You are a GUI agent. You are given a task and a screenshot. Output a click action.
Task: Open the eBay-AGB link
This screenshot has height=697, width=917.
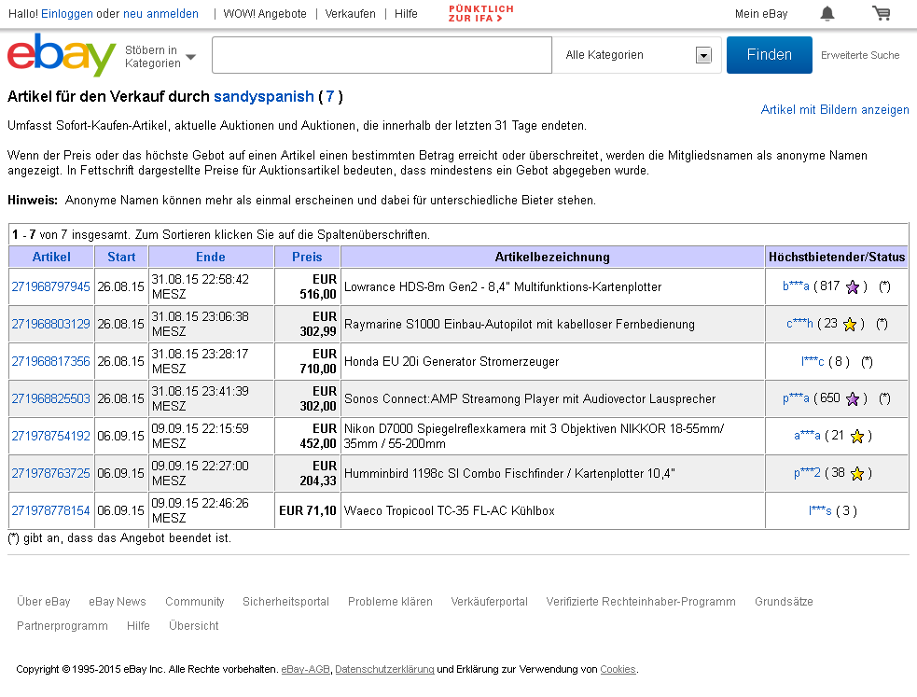click(x=305, y=670)
